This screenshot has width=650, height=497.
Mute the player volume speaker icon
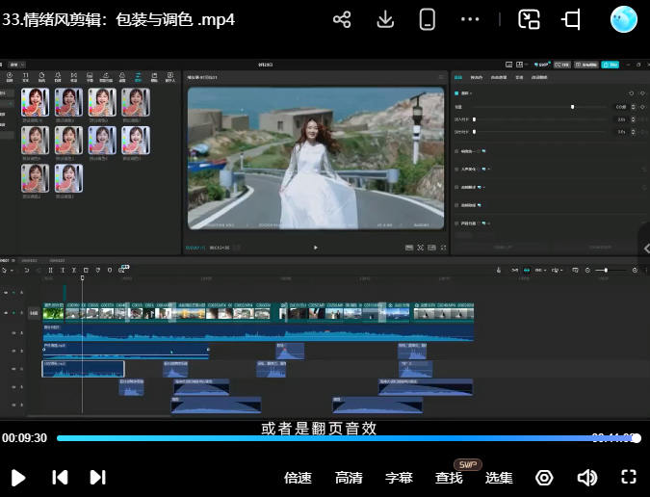pos(586,477)
